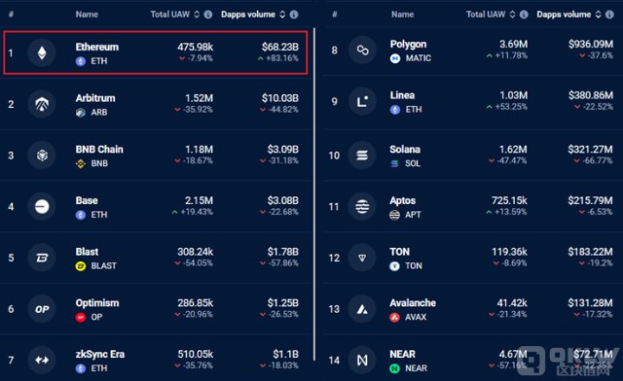Click the Ethereum chain logo icon
Viewport: 623px width, 381px height.
coord(42,52)
